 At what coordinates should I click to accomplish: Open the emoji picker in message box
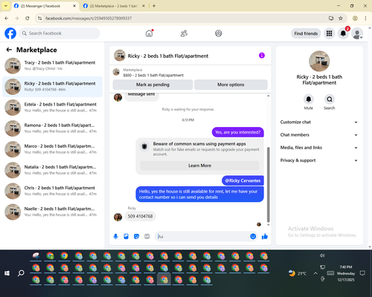[x=253, y=236]
